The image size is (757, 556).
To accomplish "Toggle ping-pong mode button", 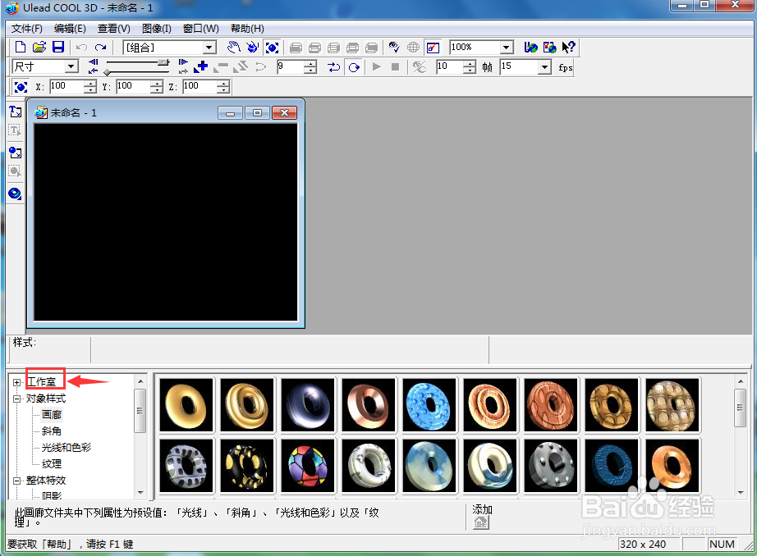I will 333,67.
